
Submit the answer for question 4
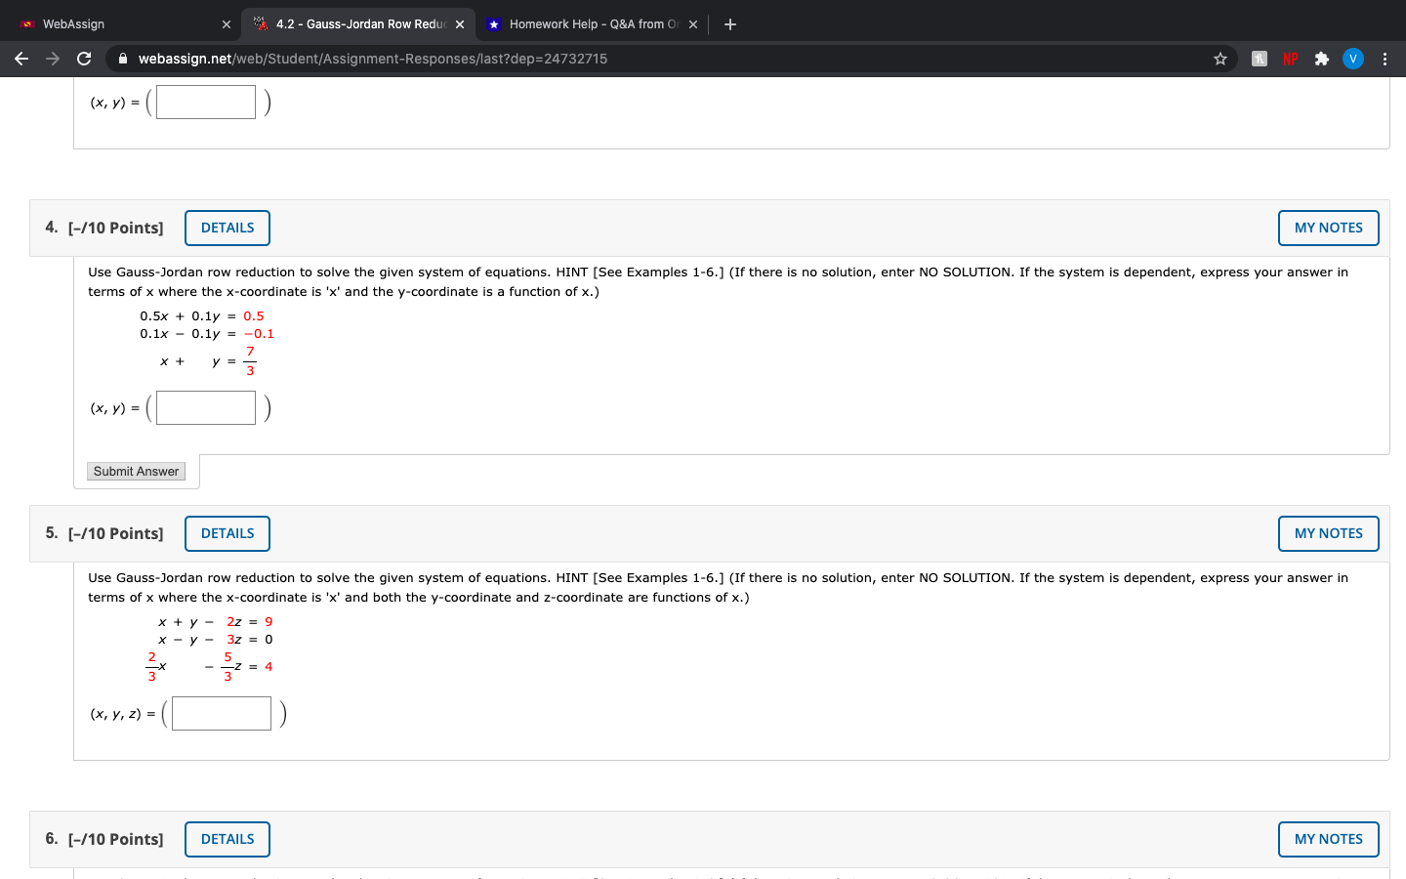(137, 471)
